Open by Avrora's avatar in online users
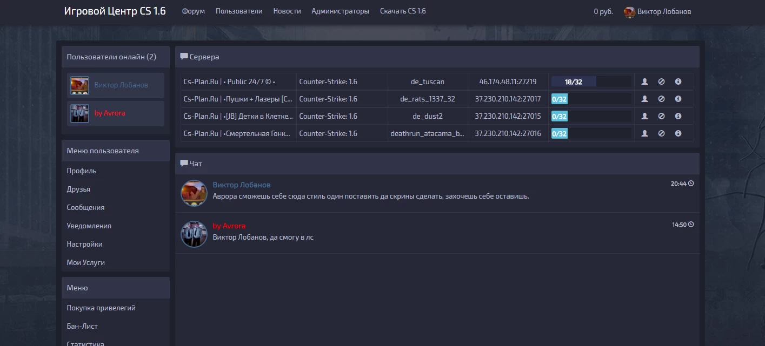This screenshot has height=346, width=765. pos(80,113)
